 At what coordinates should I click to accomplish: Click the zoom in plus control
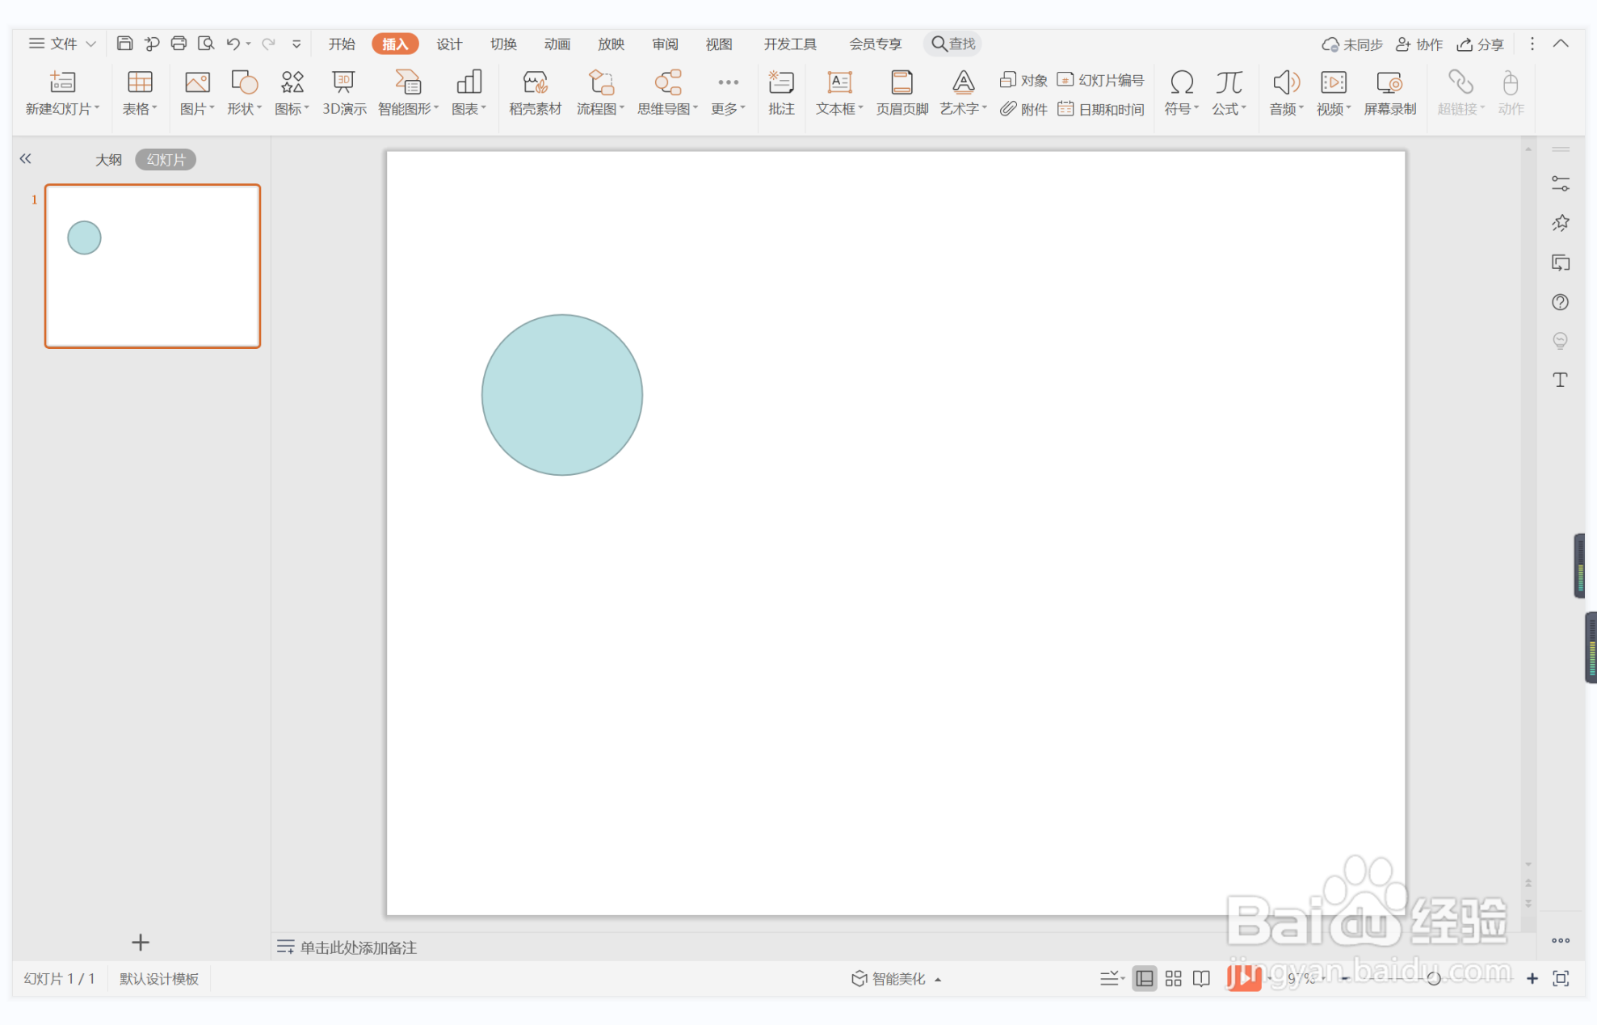[x=1532, y=978]
